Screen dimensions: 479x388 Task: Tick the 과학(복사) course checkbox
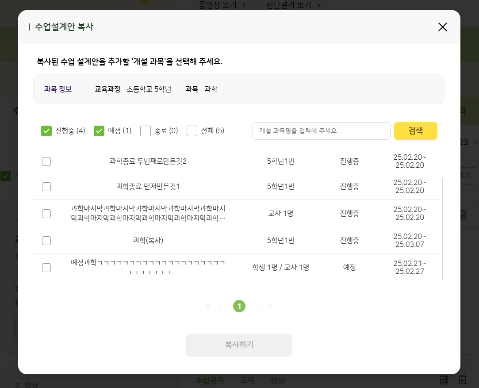46,241
